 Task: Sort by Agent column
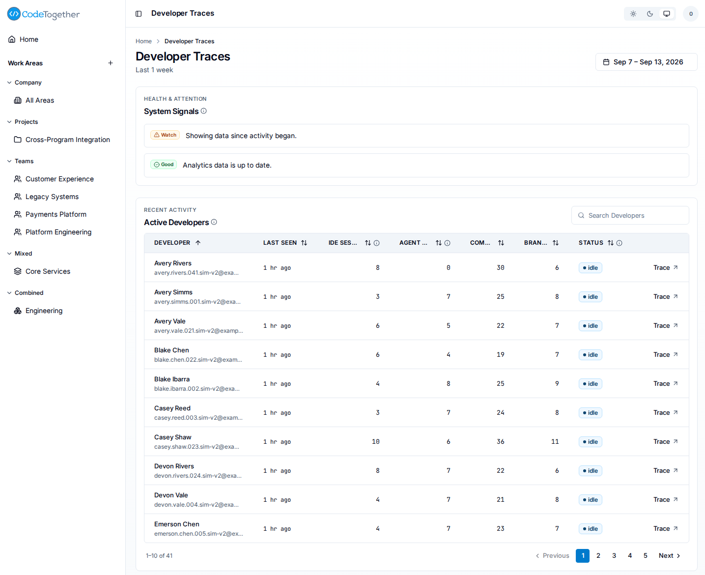[439, 243]
